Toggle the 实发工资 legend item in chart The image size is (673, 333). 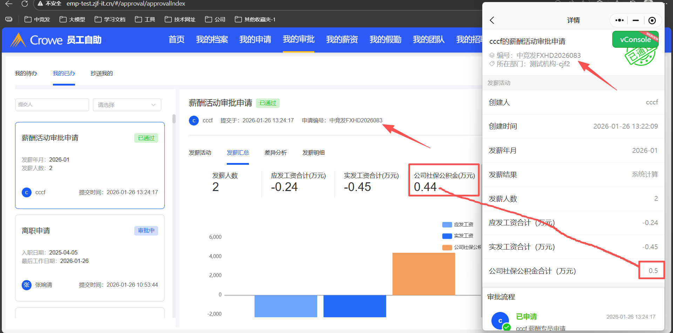click(x=458, y=236)
